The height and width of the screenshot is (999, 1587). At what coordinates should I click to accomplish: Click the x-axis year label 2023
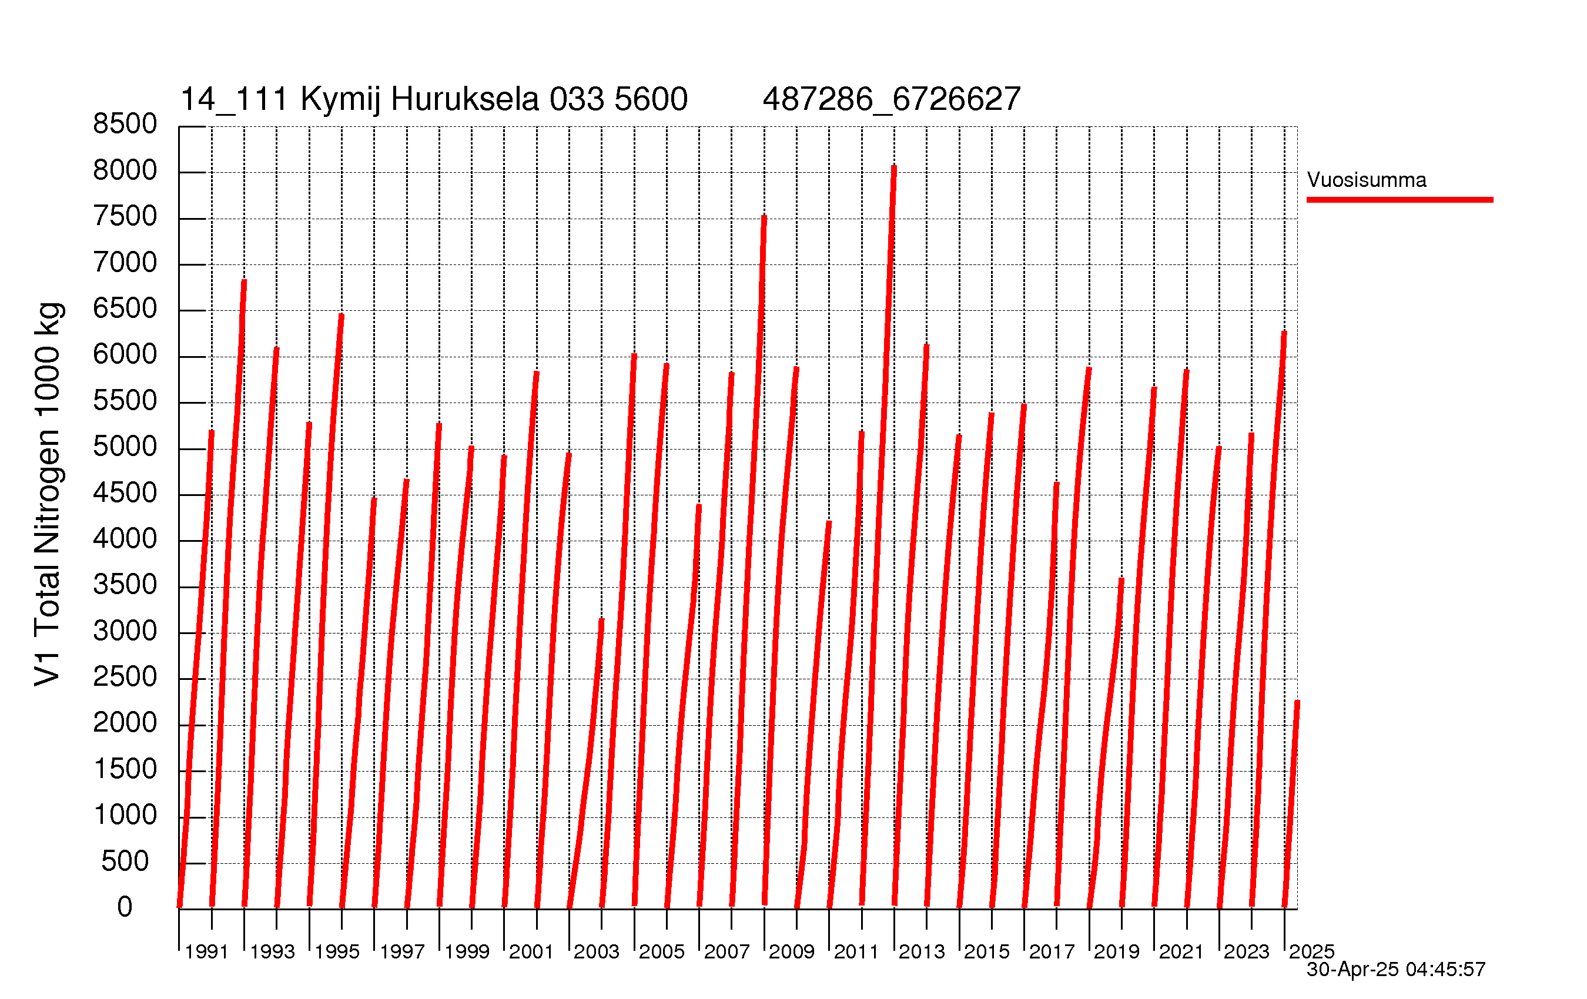[x=1246, y=951]
